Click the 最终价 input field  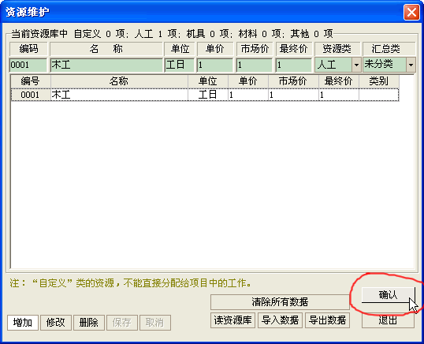coord(294,65)
